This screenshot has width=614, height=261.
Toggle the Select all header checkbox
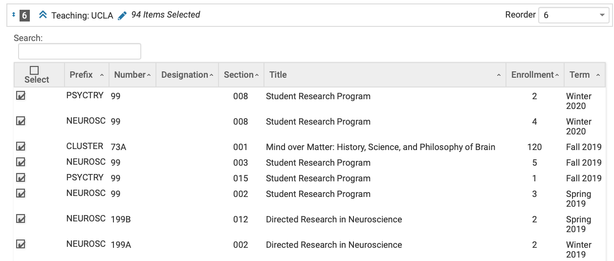click(34, 70)
